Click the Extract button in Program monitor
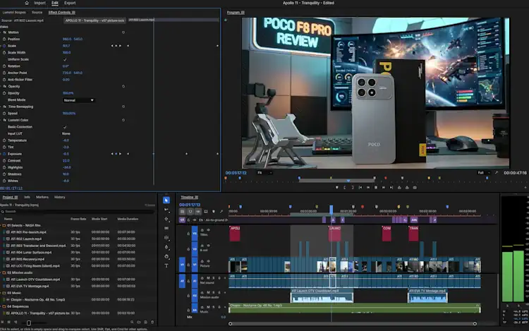The height and width of the screenshot is (331, 529). click(x=407, y=188)
